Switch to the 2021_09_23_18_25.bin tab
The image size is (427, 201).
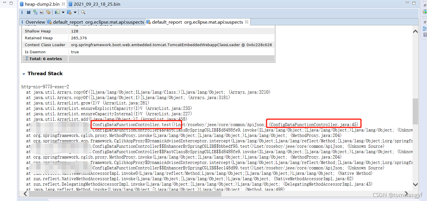coord(91,4)
